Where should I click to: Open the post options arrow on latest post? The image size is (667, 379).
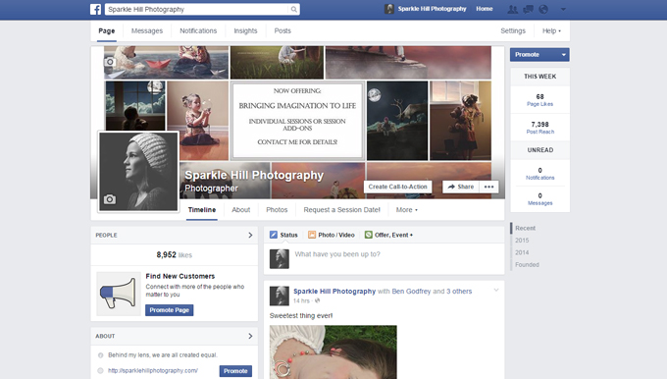tap(496, 290)
